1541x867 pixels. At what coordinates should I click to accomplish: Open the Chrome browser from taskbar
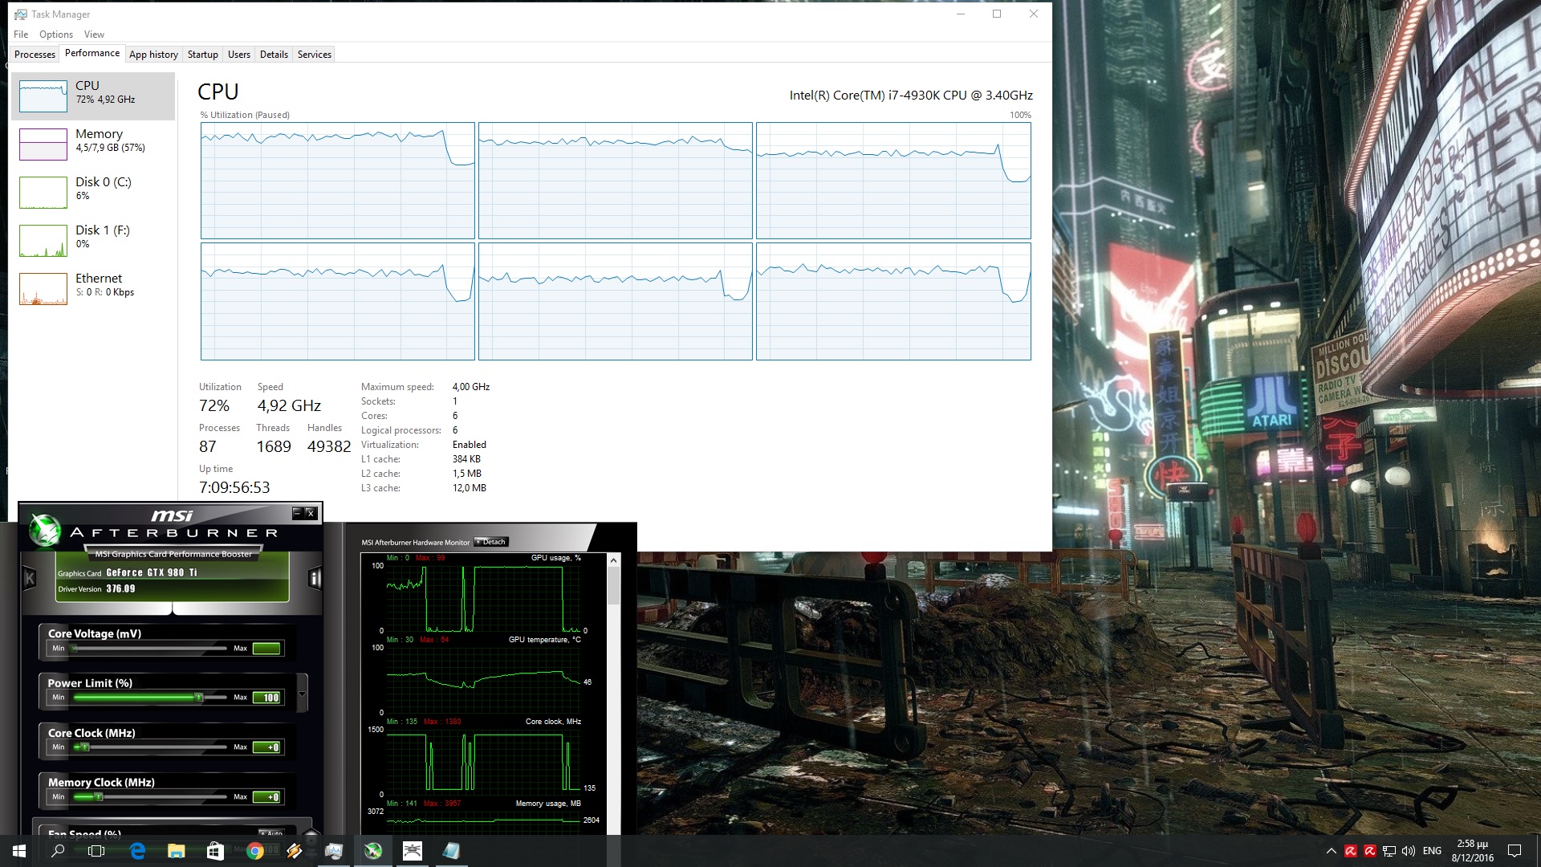tap(255, 851)
